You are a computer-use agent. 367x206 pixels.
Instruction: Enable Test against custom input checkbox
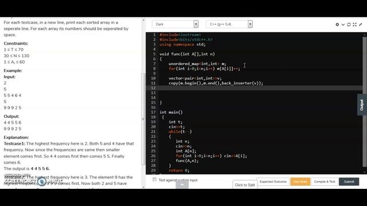(154, 180)
